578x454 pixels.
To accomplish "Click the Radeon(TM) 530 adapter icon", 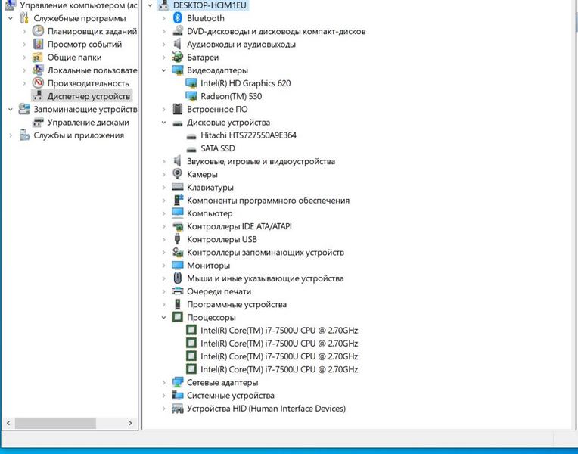I will (191, 96).
